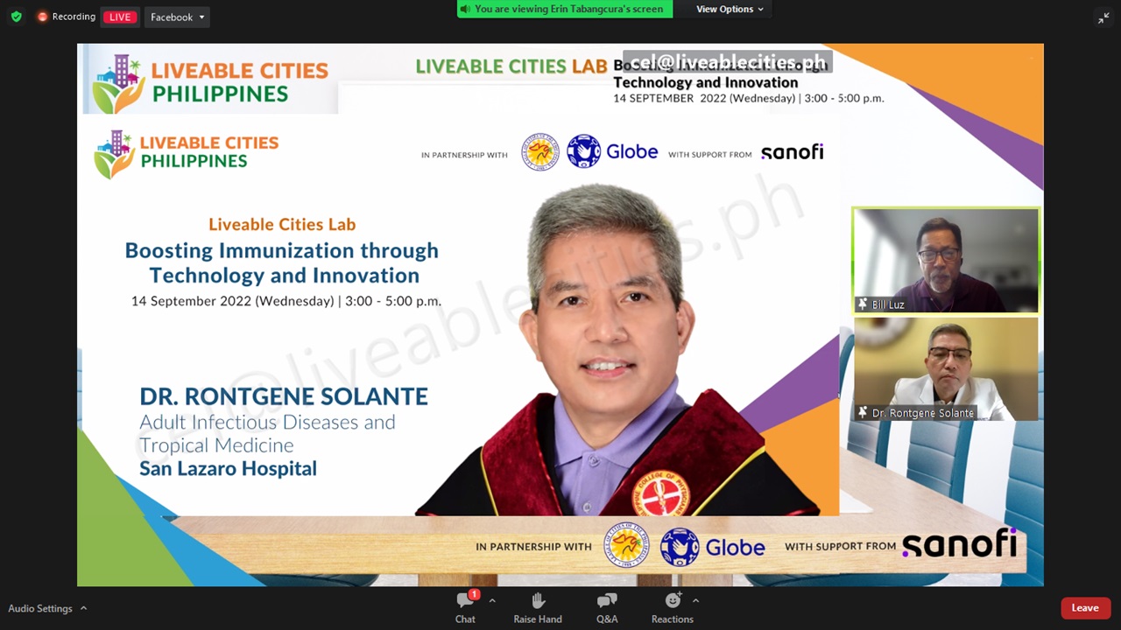Expand the caret next to Audio Settings
The height and width of the screenshot is (630, 1121).
coord(83,608)
